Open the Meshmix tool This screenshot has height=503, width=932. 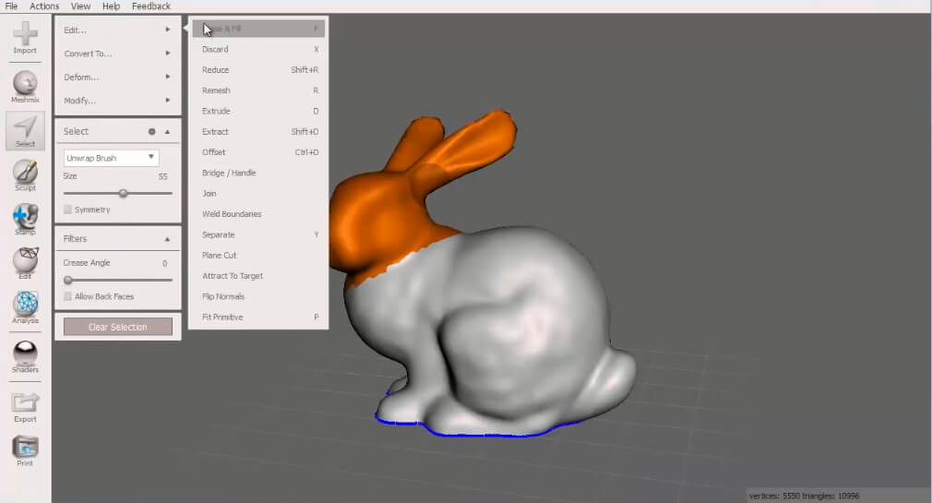[x=25, y=87]
